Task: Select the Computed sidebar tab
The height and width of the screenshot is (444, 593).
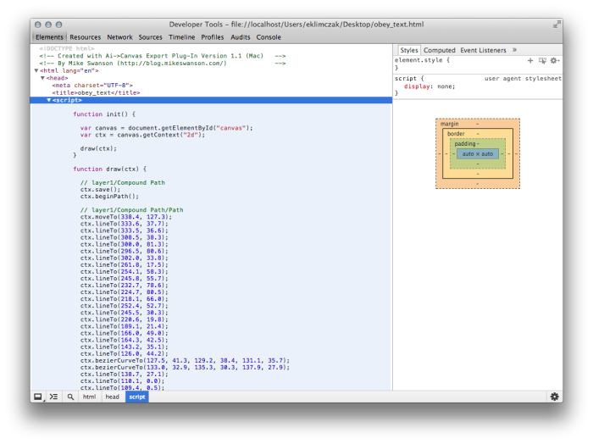Action: pyautogui.click(x=439, y=50)
